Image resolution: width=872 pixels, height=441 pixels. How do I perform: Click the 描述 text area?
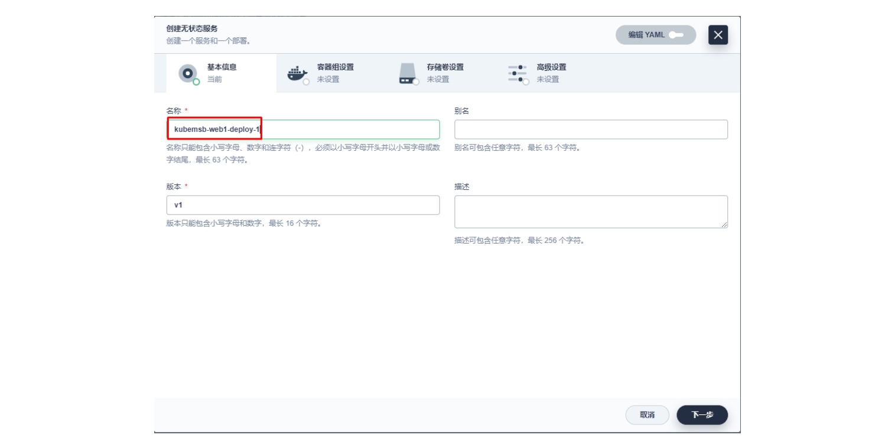click(591, 212)
